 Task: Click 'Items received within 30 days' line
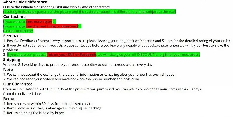point(48,104)
